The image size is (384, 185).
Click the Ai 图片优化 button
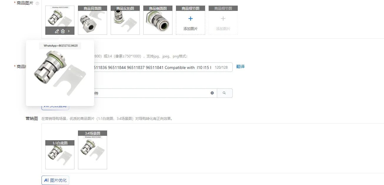(55, 180)
